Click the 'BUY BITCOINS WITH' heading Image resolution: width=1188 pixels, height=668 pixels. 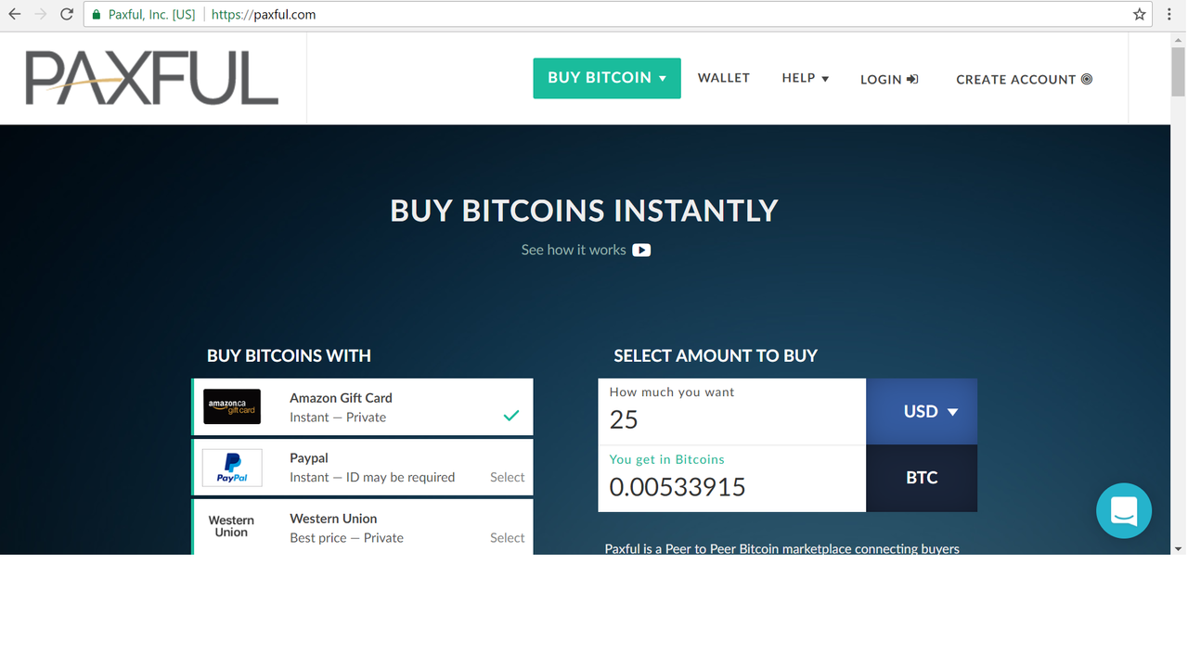click(x=289, y=355)
